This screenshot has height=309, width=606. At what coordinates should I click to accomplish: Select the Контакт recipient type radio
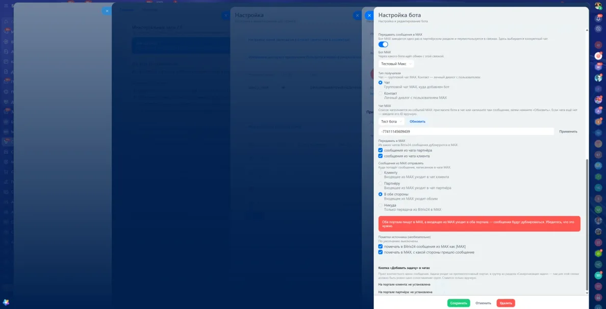381,93
